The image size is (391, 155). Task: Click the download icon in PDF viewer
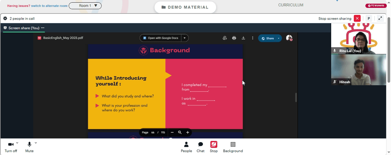(243, 38)
